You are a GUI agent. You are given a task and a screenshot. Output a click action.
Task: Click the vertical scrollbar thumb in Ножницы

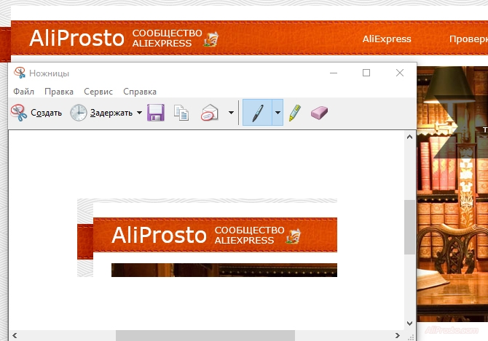[x=409, y=226]
